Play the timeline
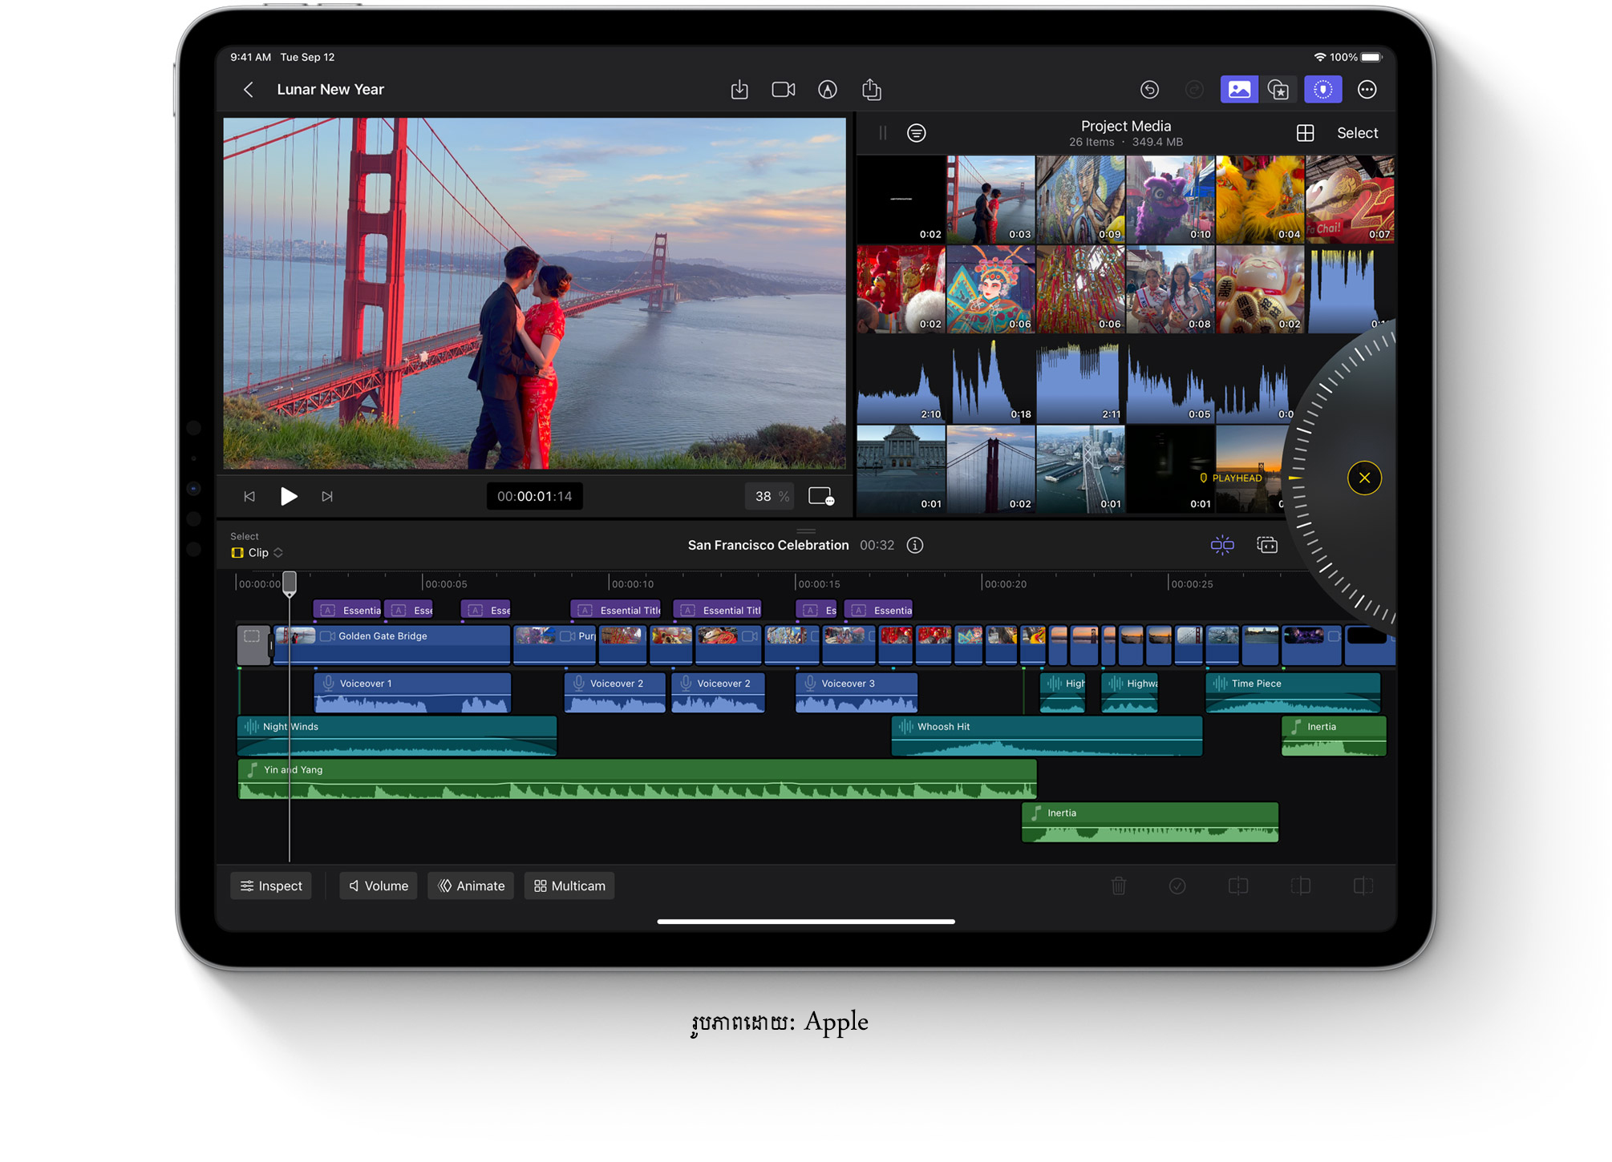The image size is (1612, 1162). point(289,497)
